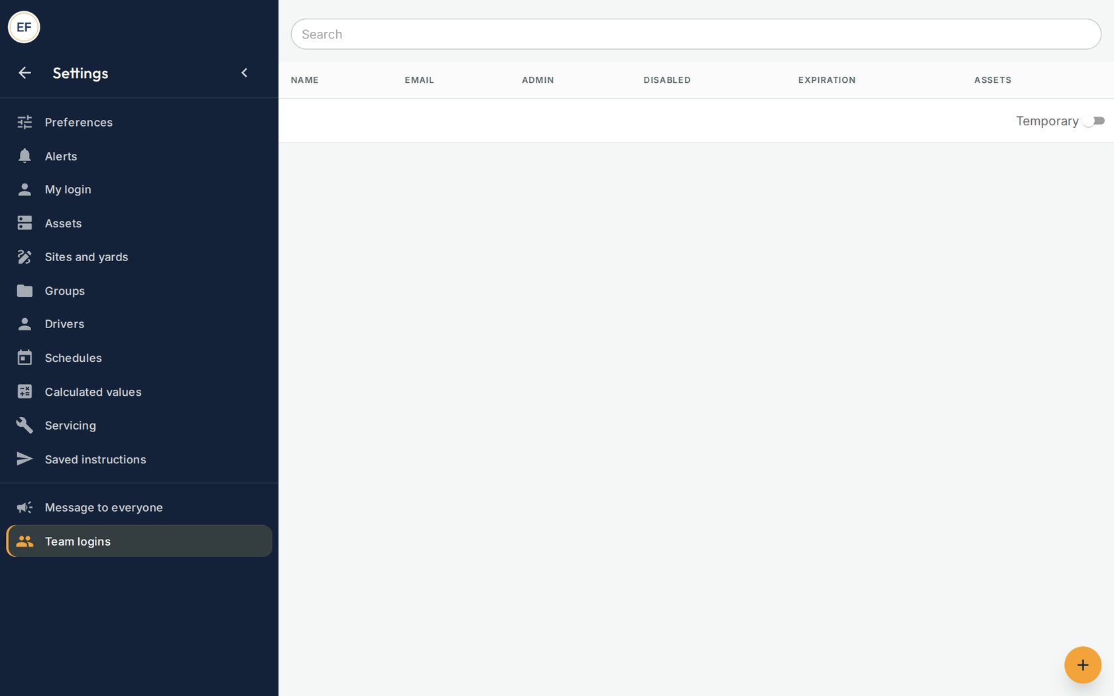This screenshot has height=696, width=1114.
Task: Click the Schedules calendar icon
Action: [25, 358]
